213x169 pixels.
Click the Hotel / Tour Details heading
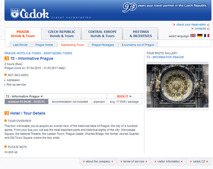(x=28, y=113)
